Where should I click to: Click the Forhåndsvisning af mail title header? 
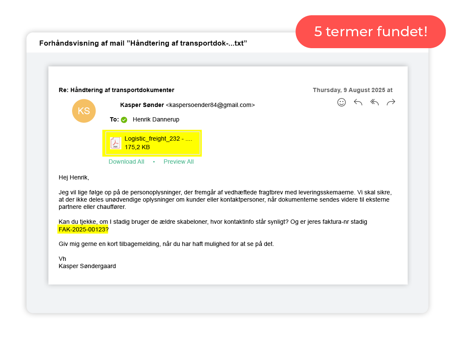[x=143, y=43]
